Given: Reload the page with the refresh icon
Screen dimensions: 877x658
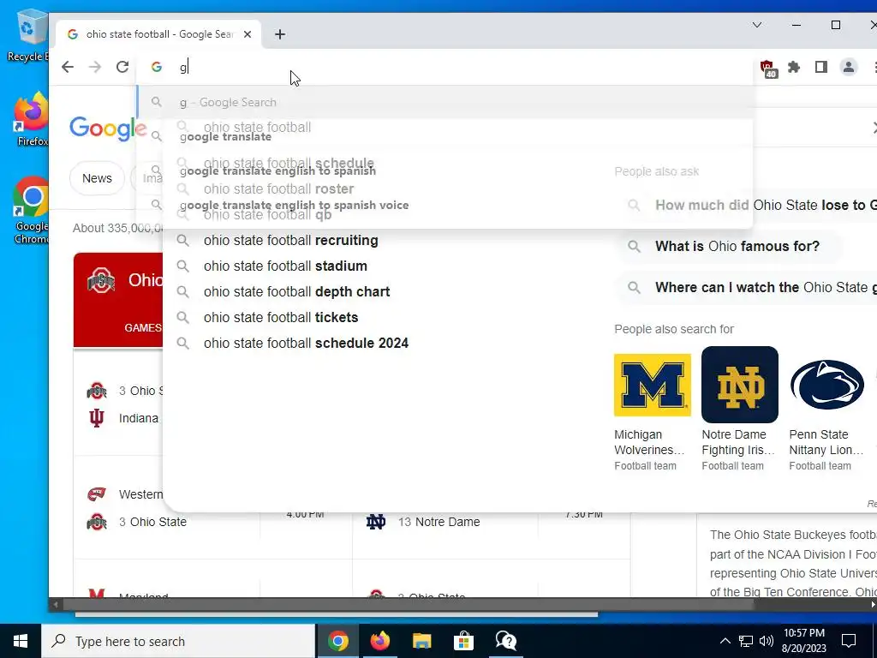Looking at the screenshot, I should [122, 67].
